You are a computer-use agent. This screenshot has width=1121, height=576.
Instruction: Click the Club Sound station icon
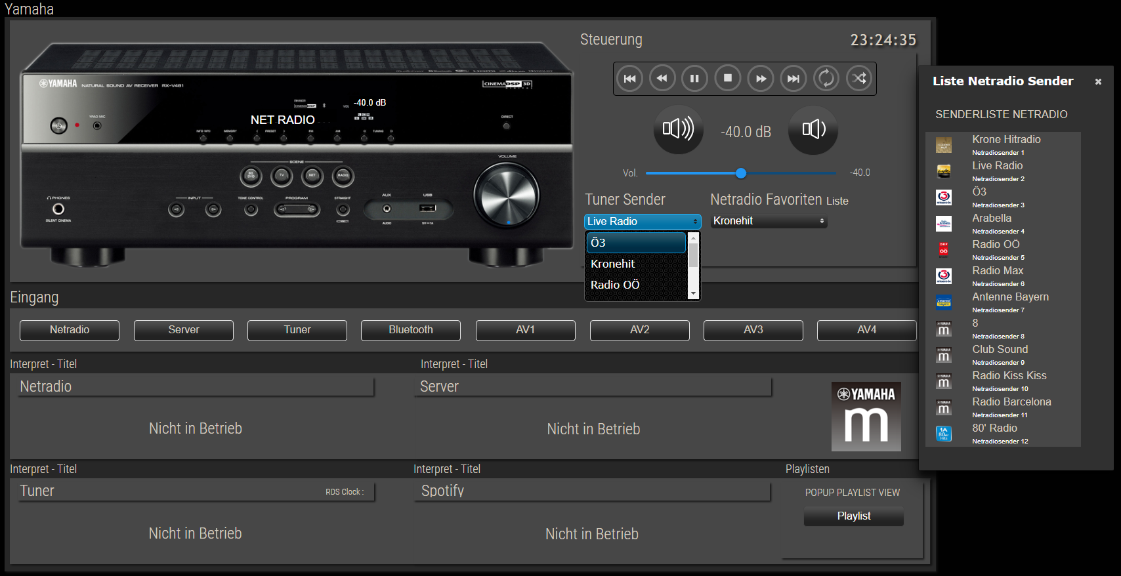[944, 355]
